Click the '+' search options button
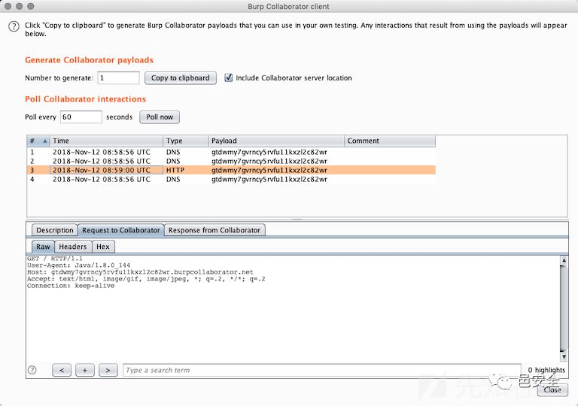 [85, 370]
